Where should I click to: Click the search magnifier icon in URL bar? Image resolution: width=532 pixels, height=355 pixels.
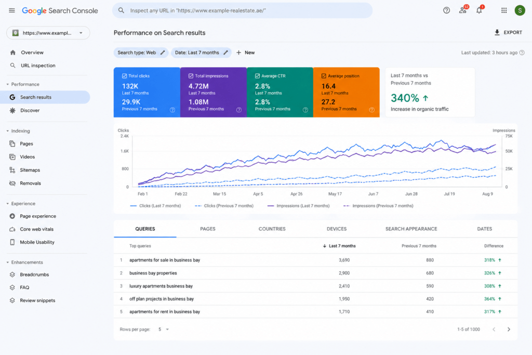[x=121, y=10]
